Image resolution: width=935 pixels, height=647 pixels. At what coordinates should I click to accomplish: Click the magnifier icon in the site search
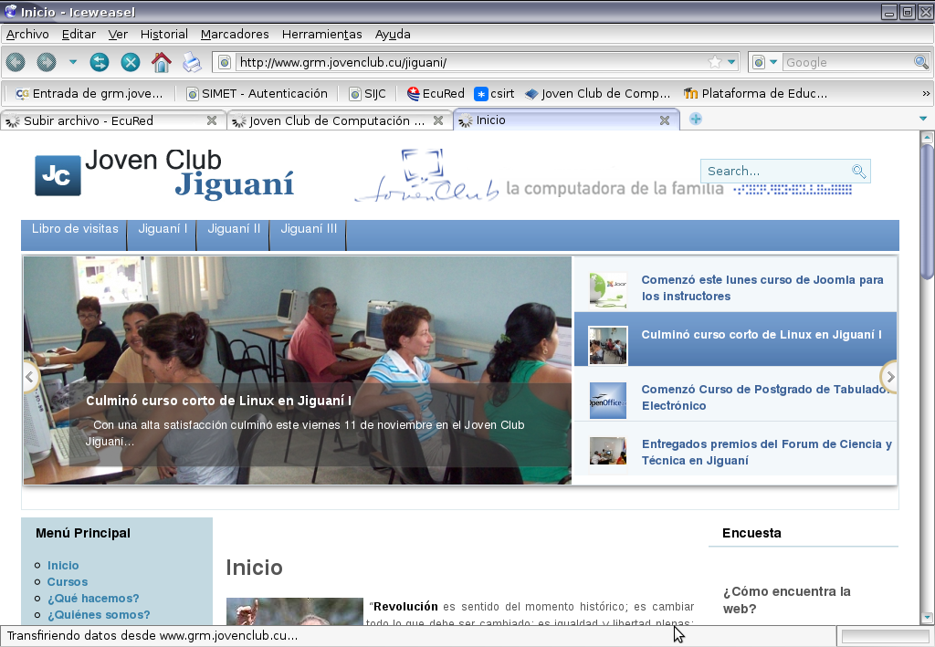click(x=858, y=172)
